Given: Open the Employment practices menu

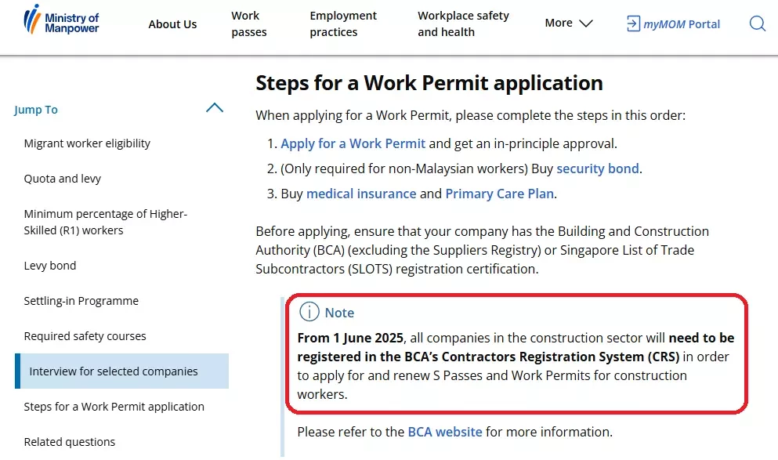Looking at the screenshot, I should (343, 24).
